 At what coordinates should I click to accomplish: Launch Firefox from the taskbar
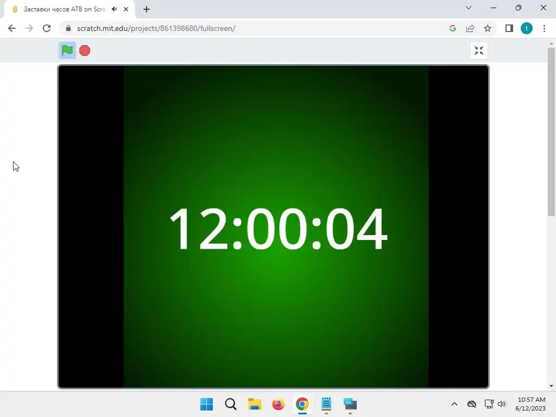pos(279,404)
